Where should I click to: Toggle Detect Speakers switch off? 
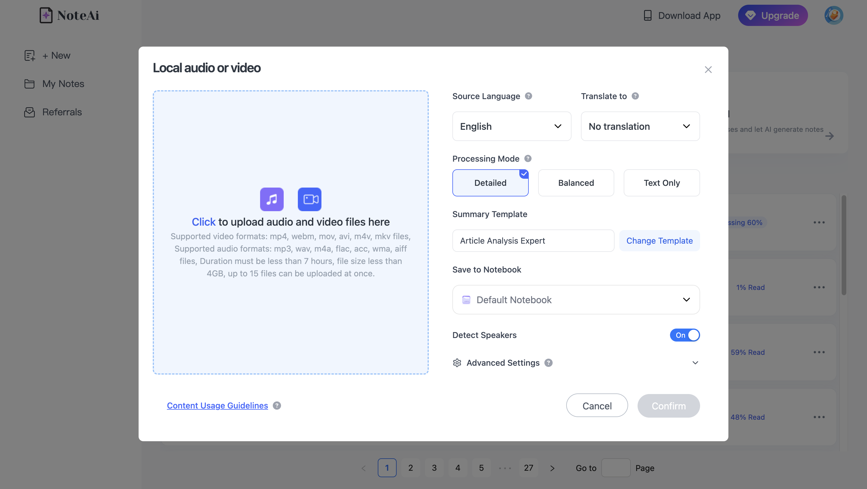[x=684, y=335]
